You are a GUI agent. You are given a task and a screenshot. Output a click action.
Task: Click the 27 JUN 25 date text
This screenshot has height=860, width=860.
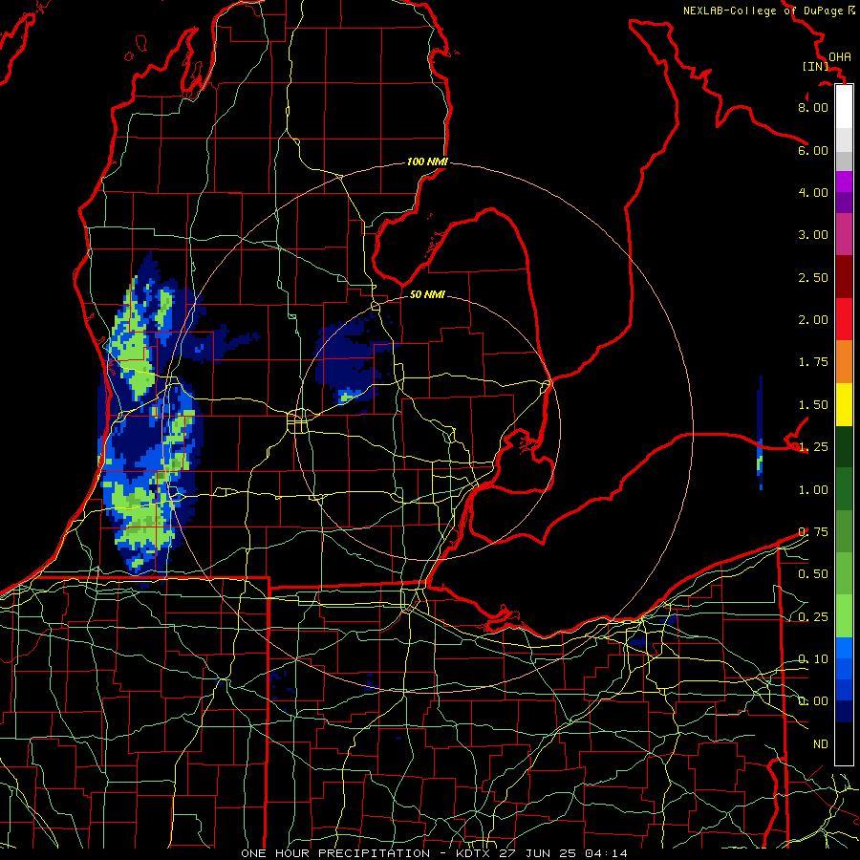[x=538, y=853]
